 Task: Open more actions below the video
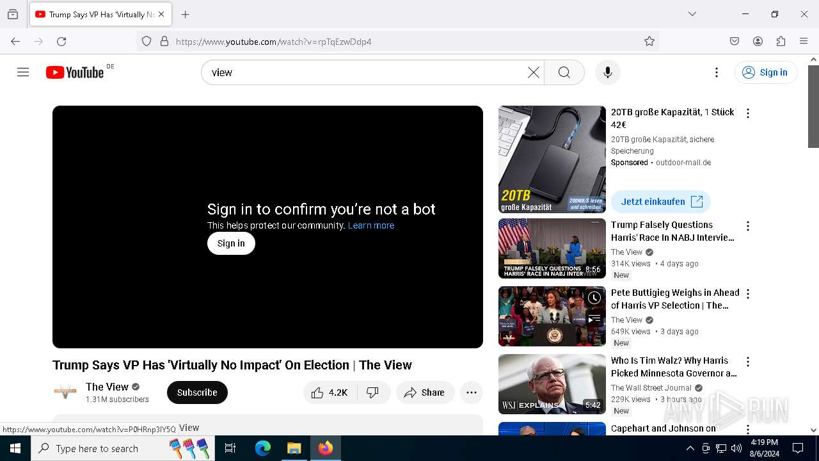point(472,392)
